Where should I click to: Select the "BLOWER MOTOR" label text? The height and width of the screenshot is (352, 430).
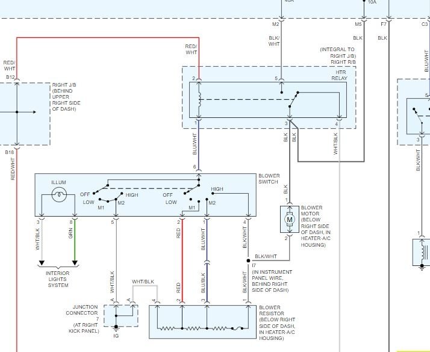click(311, 211)
